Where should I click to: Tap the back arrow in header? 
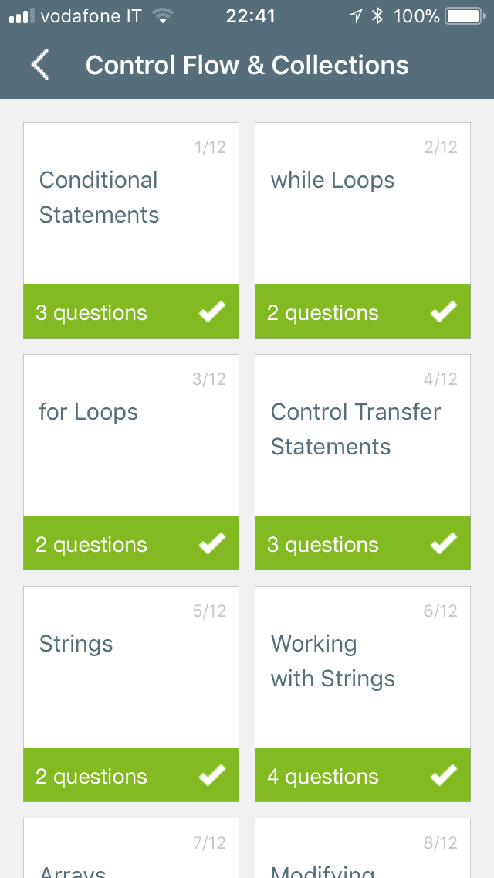click(41, 65)
